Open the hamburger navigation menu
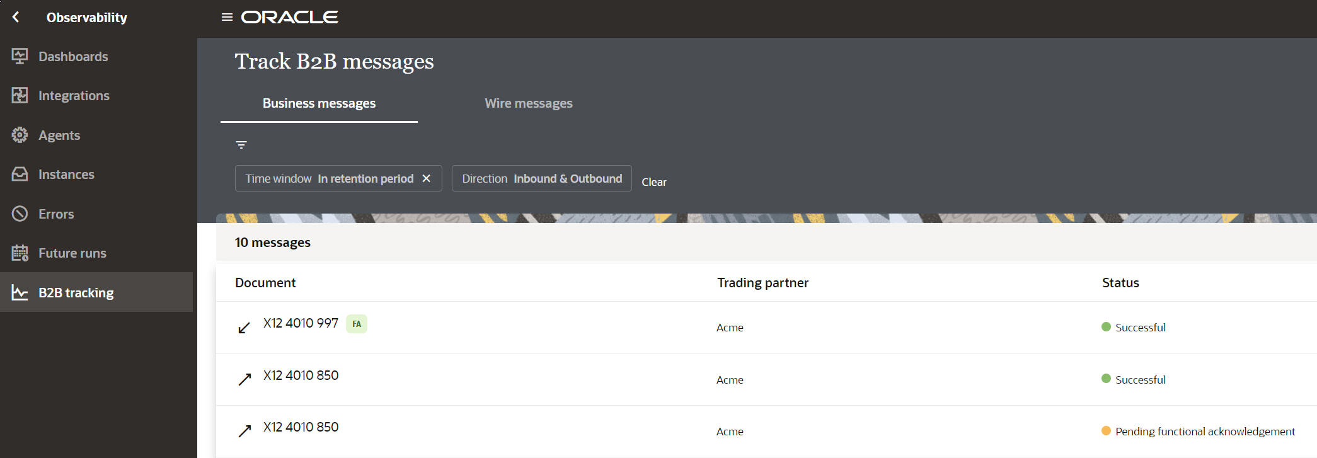 (227, 17)
